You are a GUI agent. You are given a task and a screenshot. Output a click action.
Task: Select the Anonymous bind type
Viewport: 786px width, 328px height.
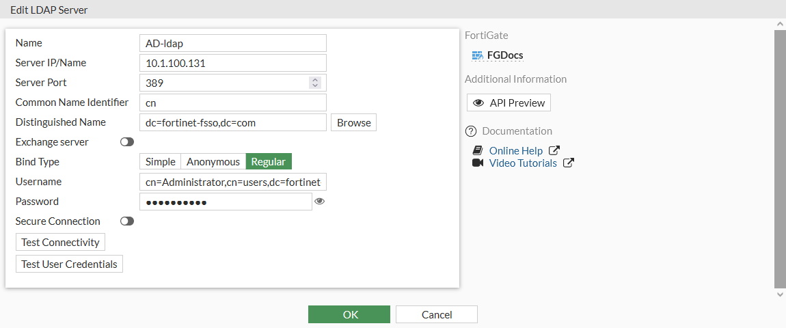pos(213,162)
